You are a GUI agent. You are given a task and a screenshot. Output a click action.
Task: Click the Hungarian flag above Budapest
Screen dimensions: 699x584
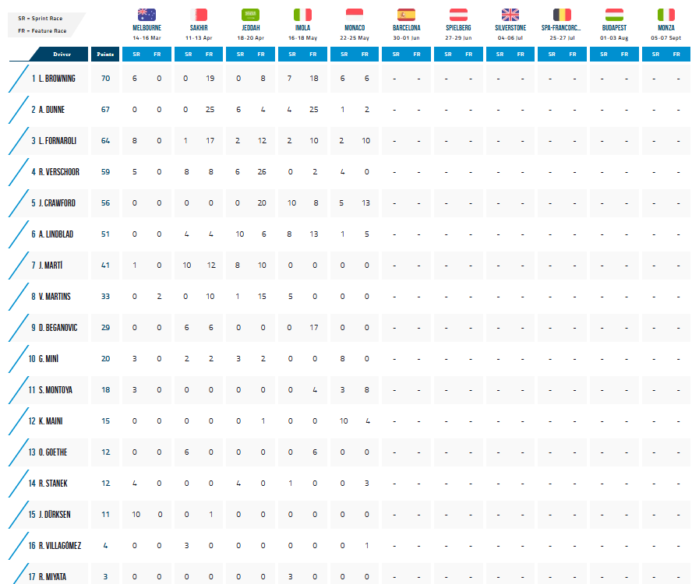(x=614, y=14)
